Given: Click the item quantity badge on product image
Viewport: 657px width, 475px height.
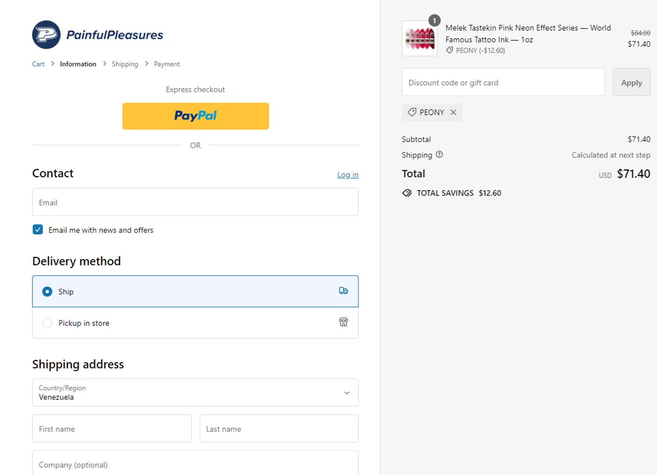Looking at the screenshot, I should coord(434,21).
